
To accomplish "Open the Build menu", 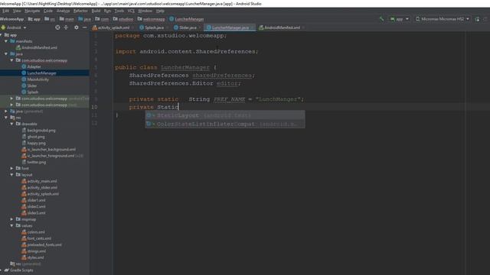I will click(96, 11).
